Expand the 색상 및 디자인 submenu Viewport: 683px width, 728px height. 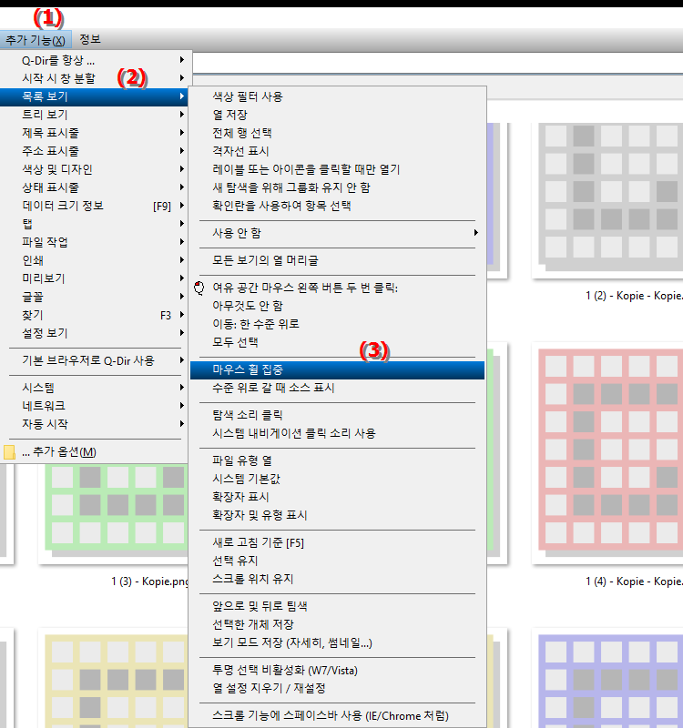tap(95, 169)
